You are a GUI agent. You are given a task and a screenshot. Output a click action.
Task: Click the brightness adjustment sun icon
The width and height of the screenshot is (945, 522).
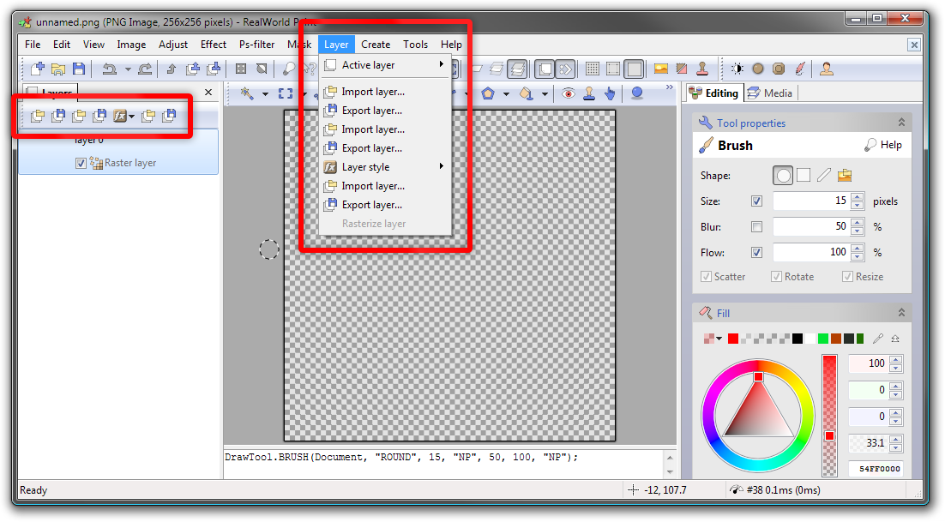(737, 69)
